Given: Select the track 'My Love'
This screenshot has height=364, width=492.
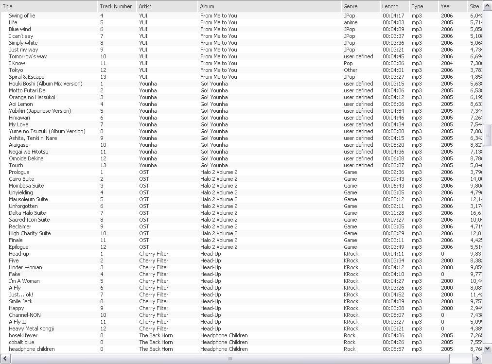Looking at the screenshot, I should 18,125.
